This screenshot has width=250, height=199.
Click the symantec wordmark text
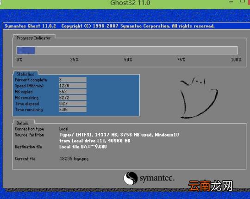[157, 178]
